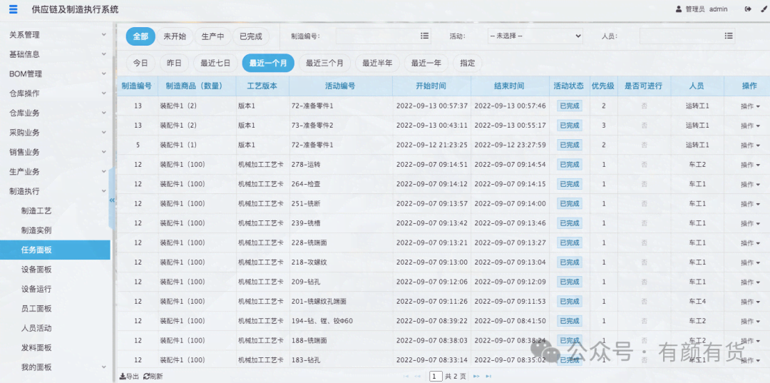
Task: Open the list picker icon for 人员
Action: click(x=729, y=36)
